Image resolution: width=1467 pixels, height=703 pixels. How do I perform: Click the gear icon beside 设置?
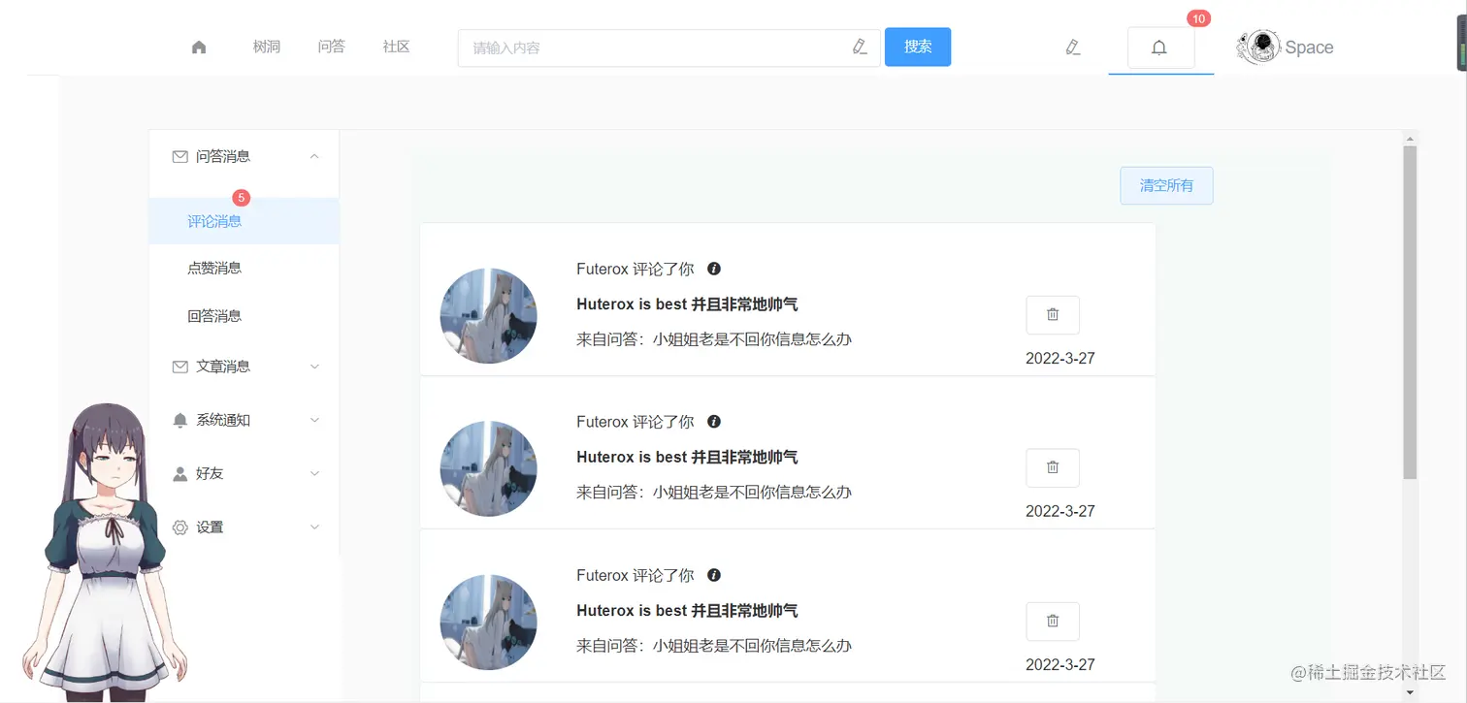click(179, 527)
